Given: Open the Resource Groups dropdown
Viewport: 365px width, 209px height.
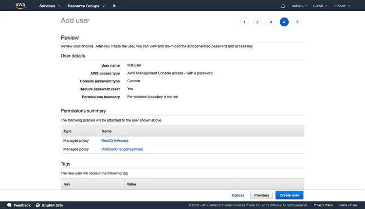Looking at the screenshot, I should tap(86, 6).
